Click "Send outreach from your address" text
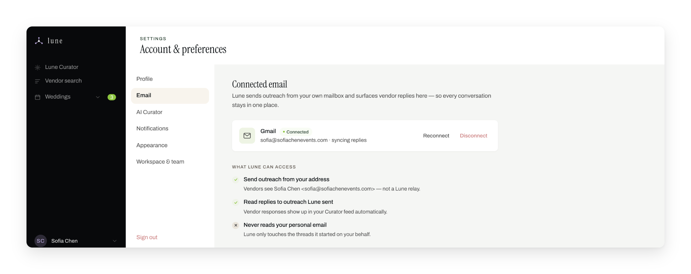The width and height of the screenshot is (691, 274). 286,179
